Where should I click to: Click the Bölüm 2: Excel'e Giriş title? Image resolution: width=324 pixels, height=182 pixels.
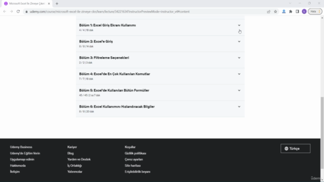(96, 41)
